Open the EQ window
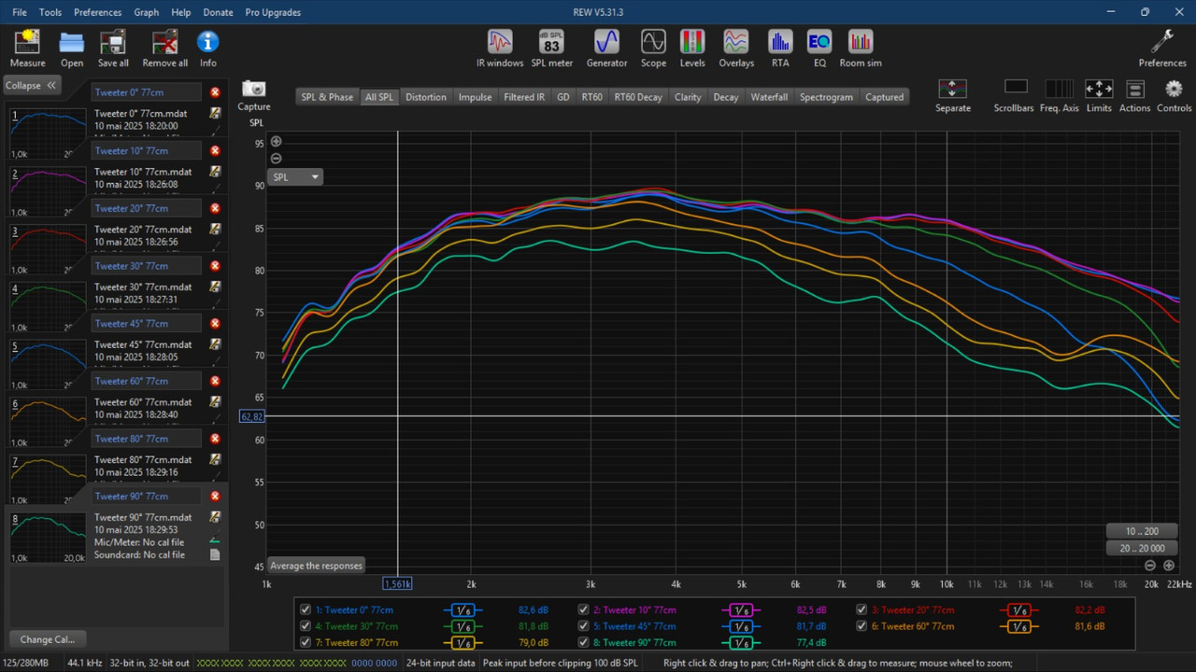Screen dimensions: 1196x672 [x=819, y=49]
